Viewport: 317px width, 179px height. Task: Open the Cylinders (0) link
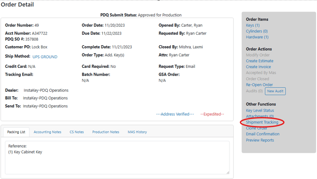(257, 31)
